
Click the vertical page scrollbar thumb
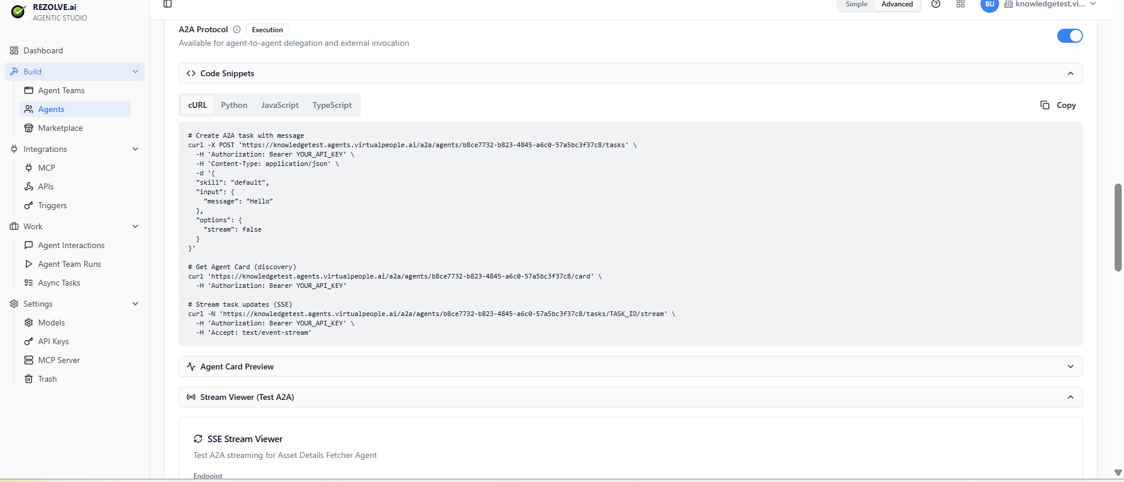[x=1118, y=228]
